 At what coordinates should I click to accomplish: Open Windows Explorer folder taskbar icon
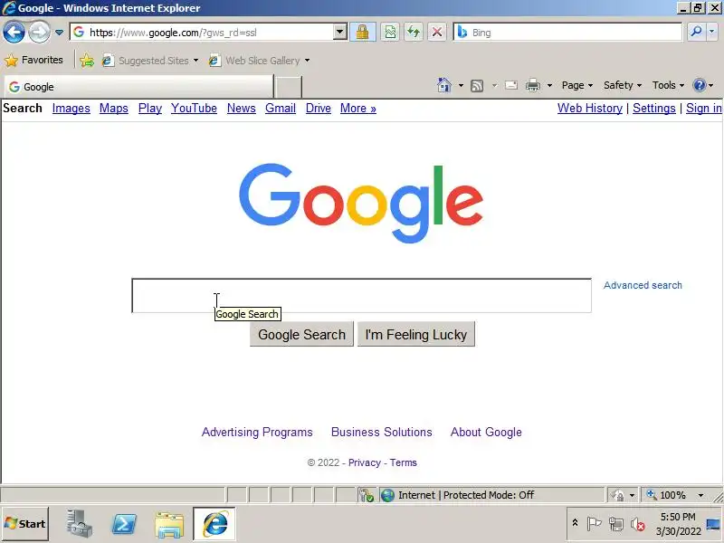169,524
